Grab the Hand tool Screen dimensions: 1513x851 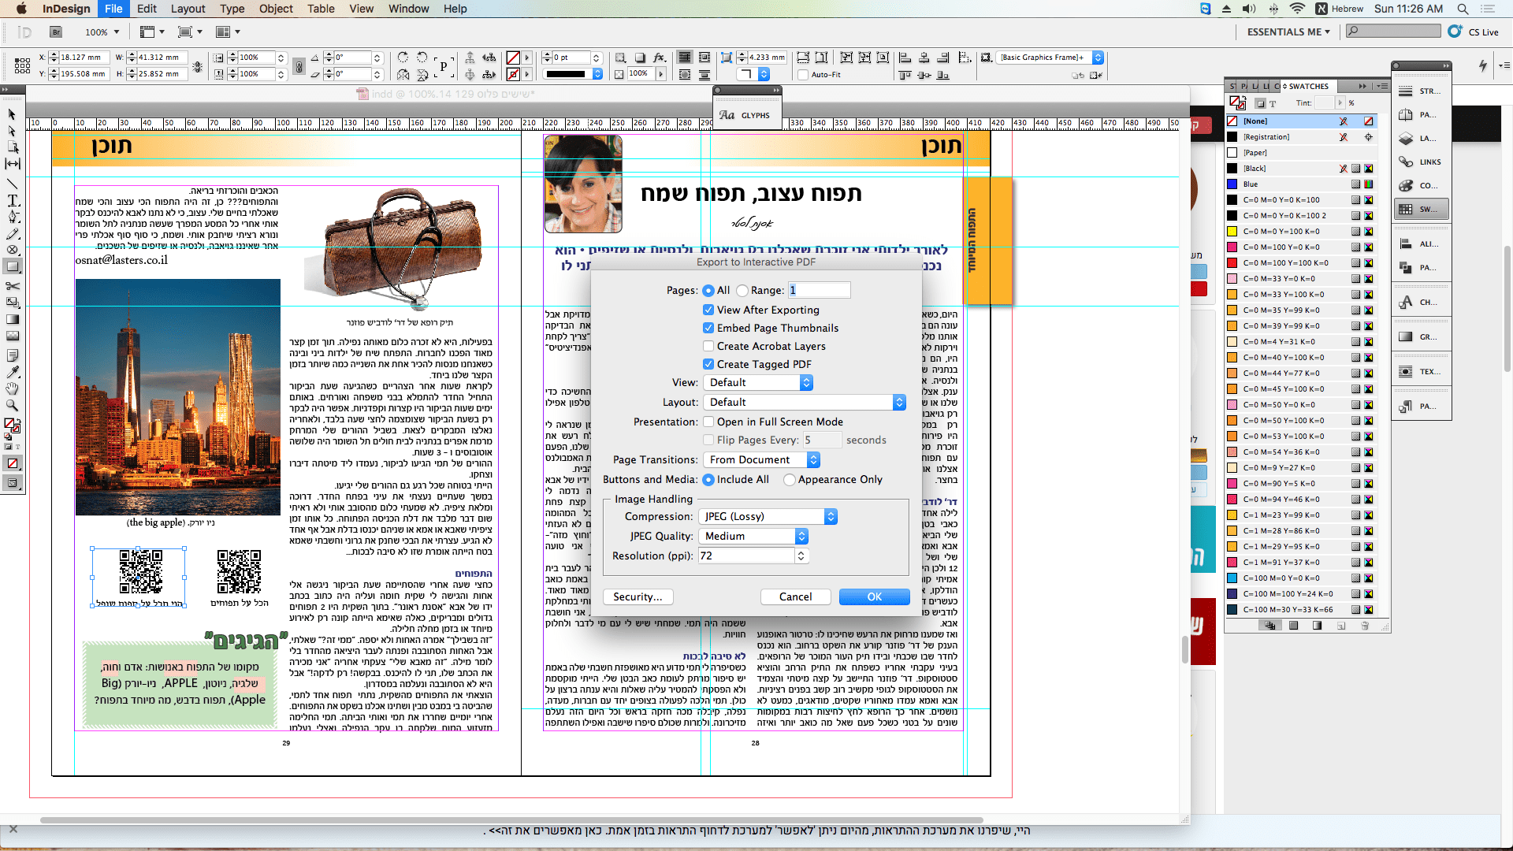(12, 388)
